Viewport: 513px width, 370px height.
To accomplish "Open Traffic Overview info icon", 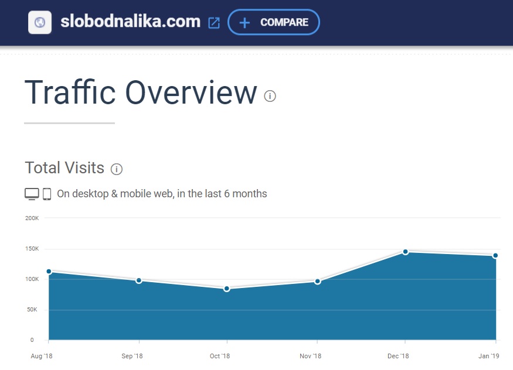I will click(270, 96).
